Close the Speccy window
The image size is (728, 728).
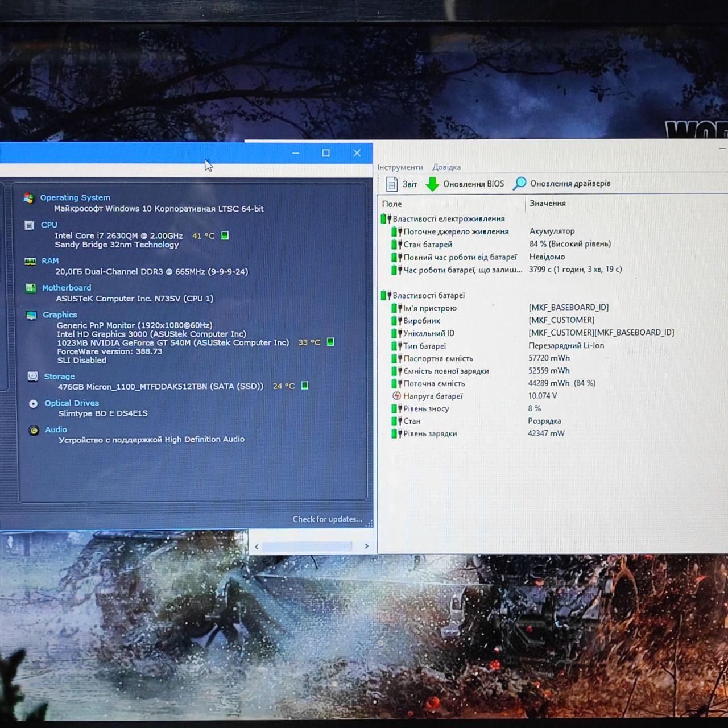click(357, 153)
